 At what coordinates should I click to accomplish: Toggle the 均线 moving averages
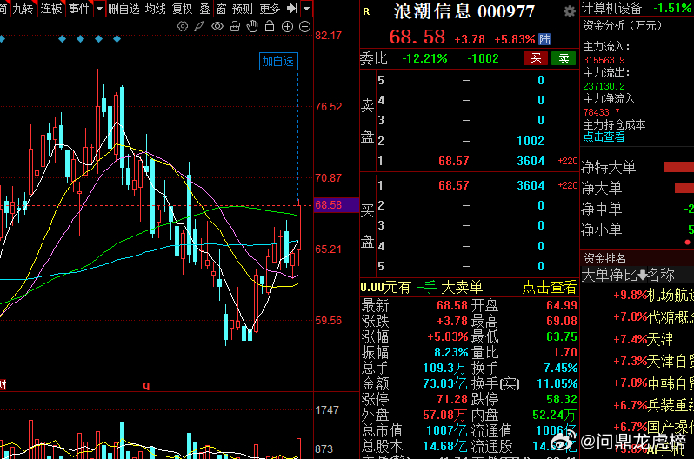156,9
